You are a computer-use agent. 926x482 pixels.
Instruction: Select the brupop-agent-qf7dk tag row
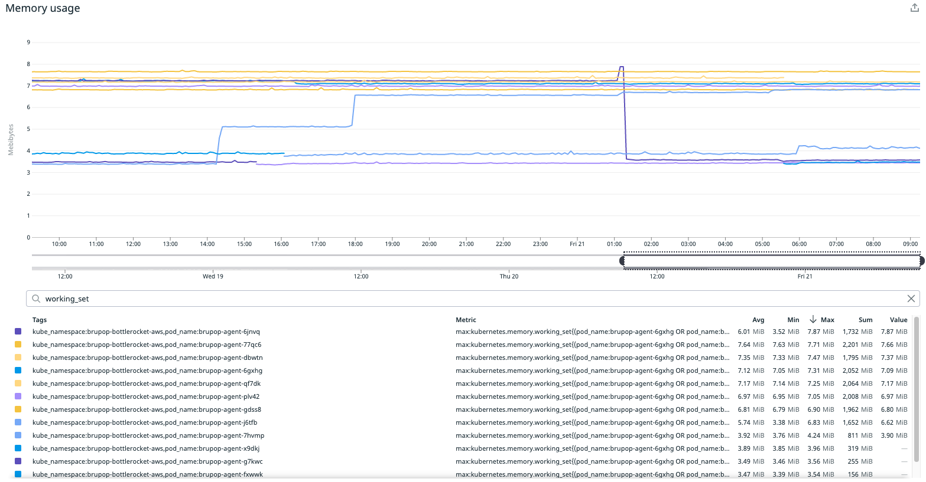(x=147, y=383)
